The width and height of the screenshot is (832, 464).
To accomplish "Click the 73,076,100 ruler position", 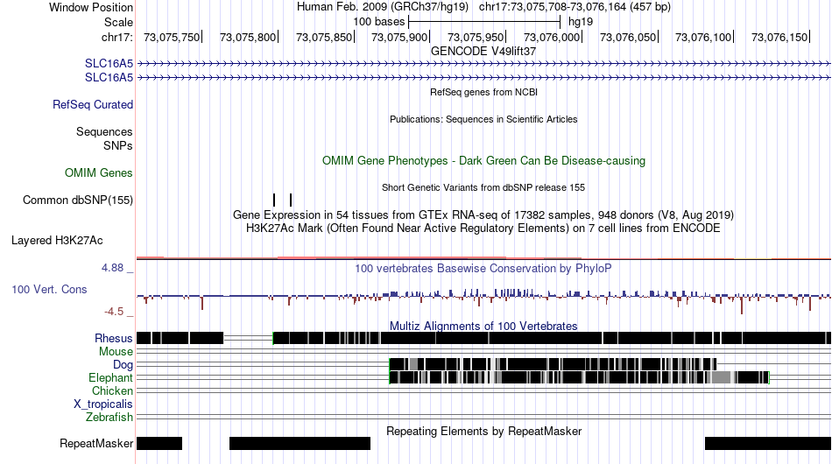I will (x=703, y=37).
